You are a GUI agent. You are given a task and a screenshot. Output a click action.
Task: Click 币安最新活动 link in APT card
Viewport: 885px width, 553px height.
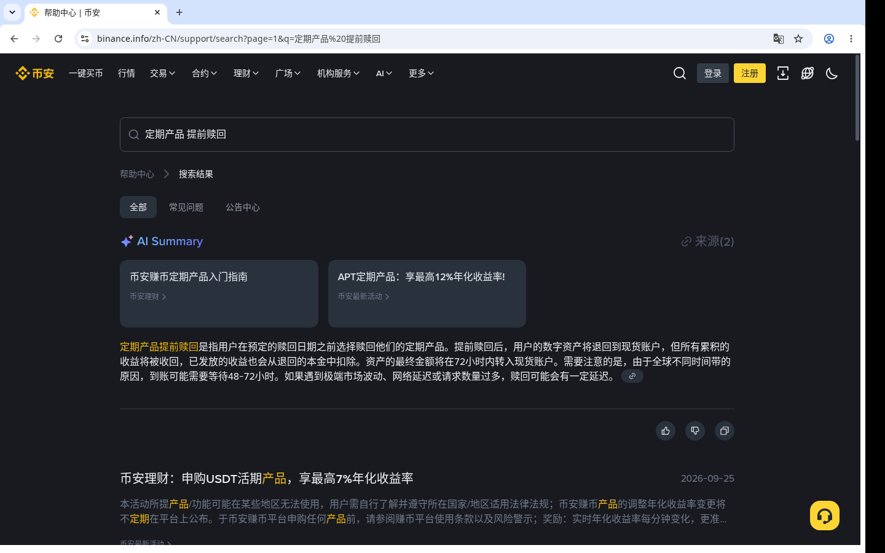click(x=363, y=296)
